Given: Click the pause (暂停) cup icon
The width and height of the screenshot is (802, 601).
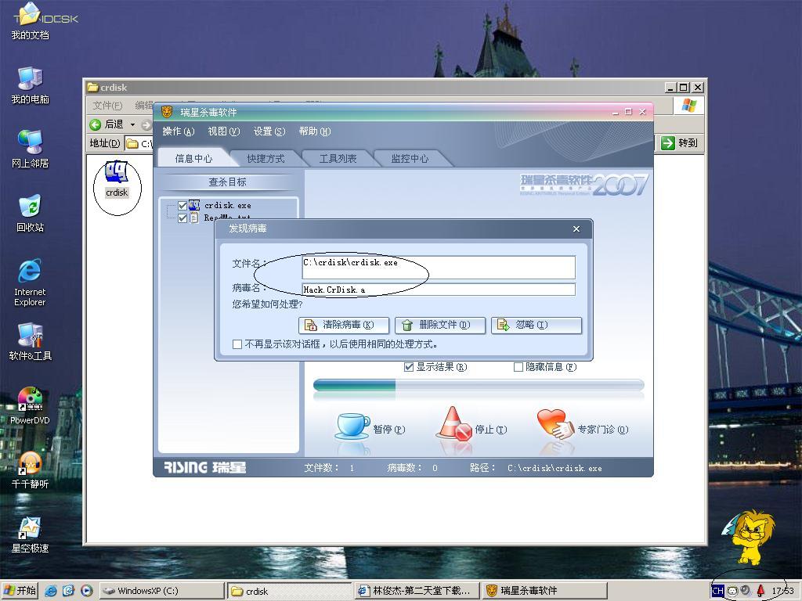Looking at the screenshot, I should (x=352, y=427).
